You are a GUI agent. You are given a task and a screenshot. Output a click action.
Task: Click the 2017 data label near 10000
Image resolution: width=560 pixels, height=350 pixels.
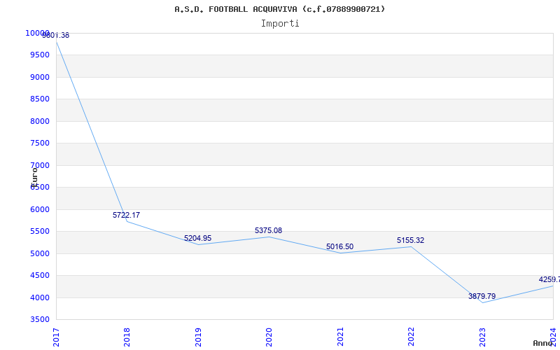(56, 36)
